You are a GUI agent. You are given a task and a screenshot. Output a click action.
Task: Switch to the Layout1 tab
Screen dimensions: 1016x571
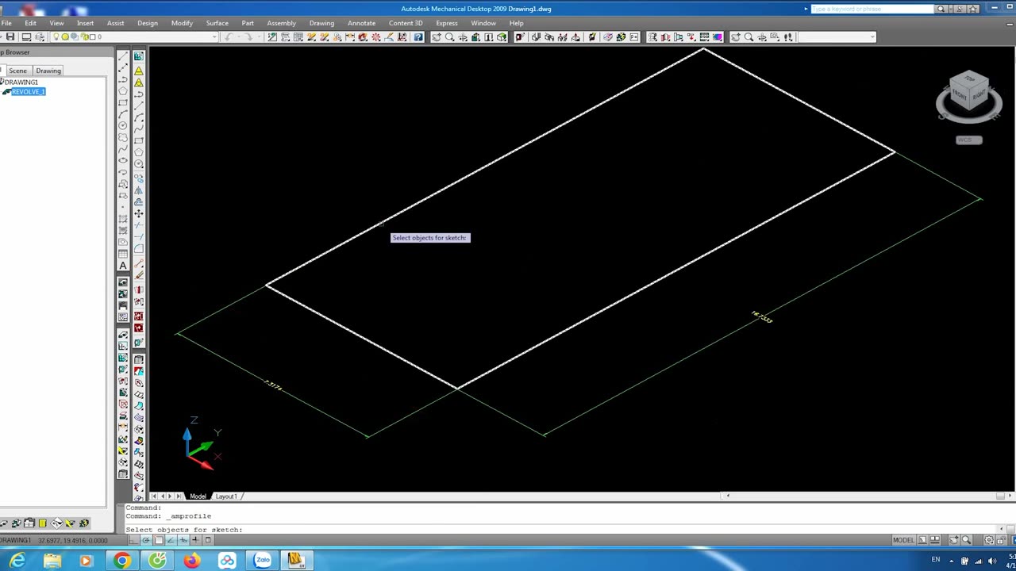(226, 496)
